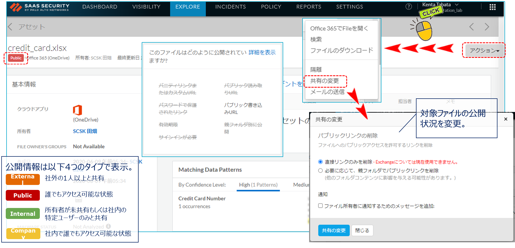Open the 詳細を表示 link
Screen dimensions: 515x248
(262, 53)
